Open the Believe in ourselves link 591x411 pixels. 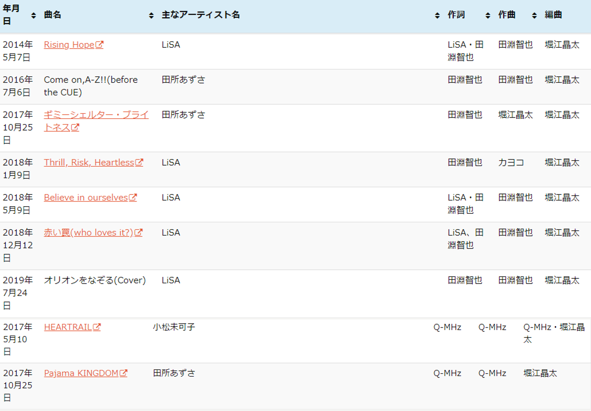85,198
